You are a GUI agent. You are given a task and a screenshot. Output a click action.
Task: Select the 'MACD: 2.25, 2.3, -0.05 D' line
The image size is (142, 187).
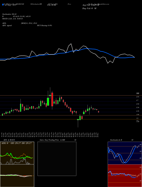tap(12, 19)
